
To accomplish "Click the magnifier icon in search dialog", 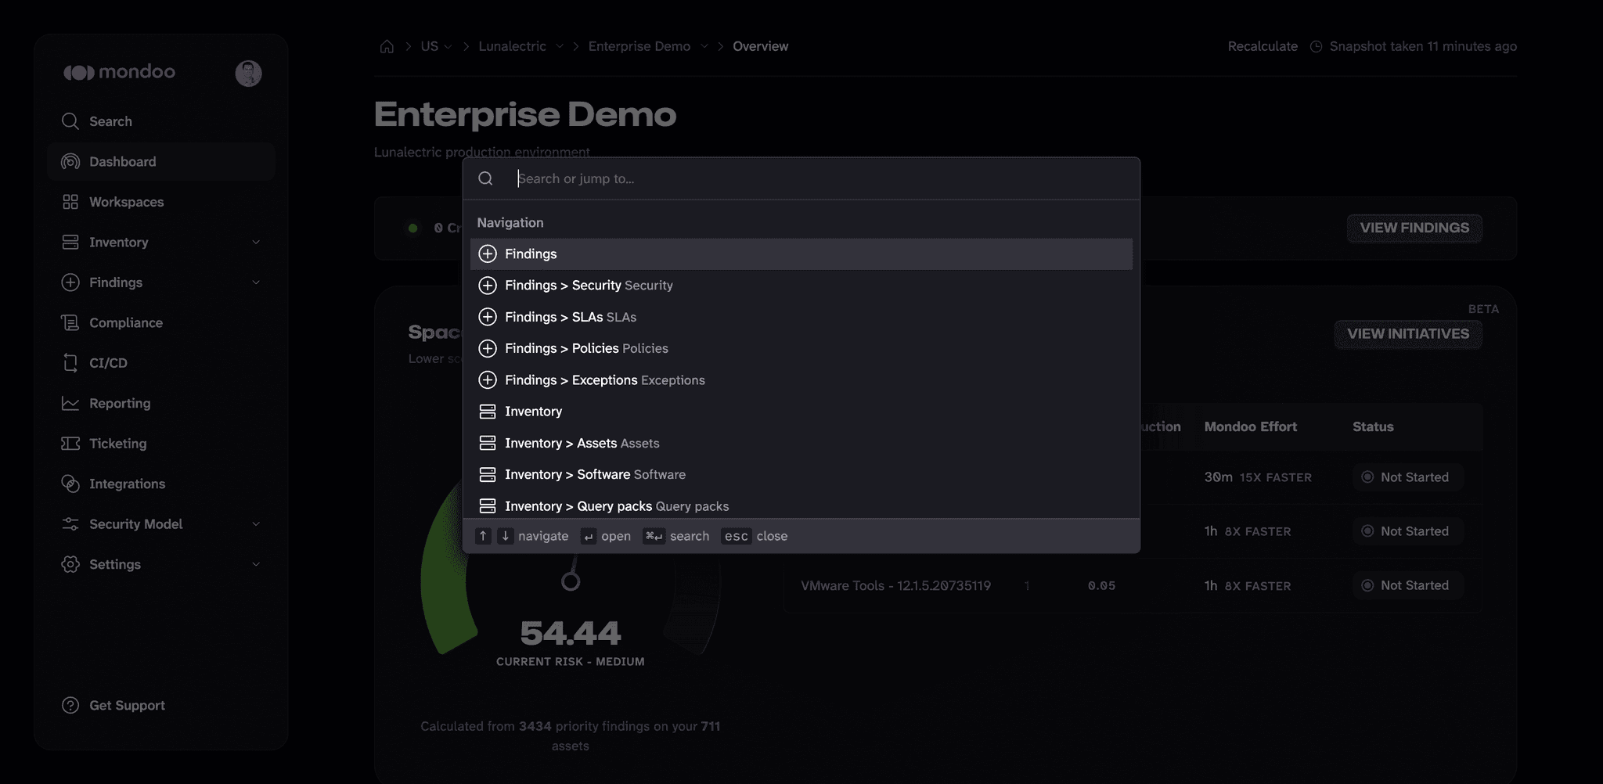I will [485, 178].
